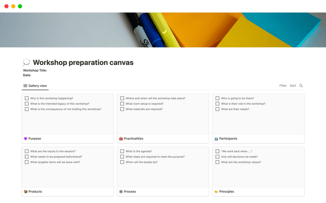Click the Participants people icon
The height and width of the screenshot is (203, 326).
pos(216,138)
